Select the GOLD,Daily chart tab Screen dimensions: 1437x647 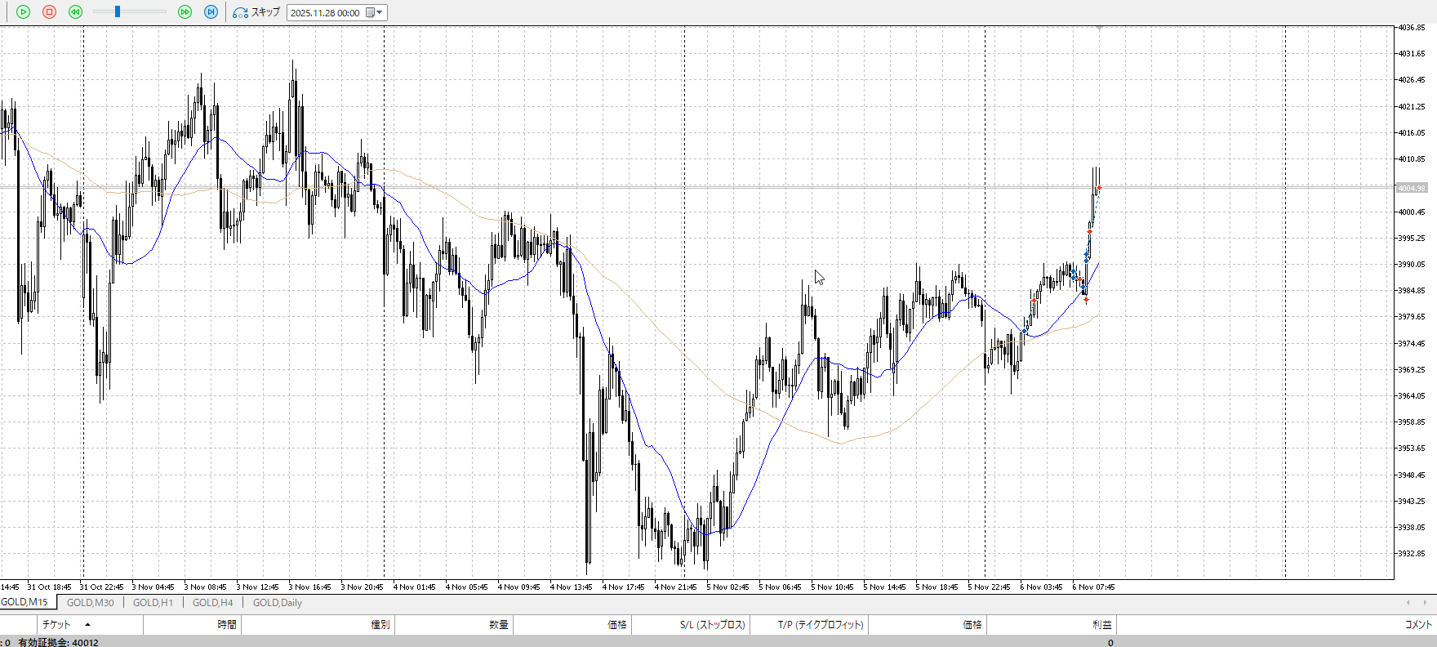(277, 603)
